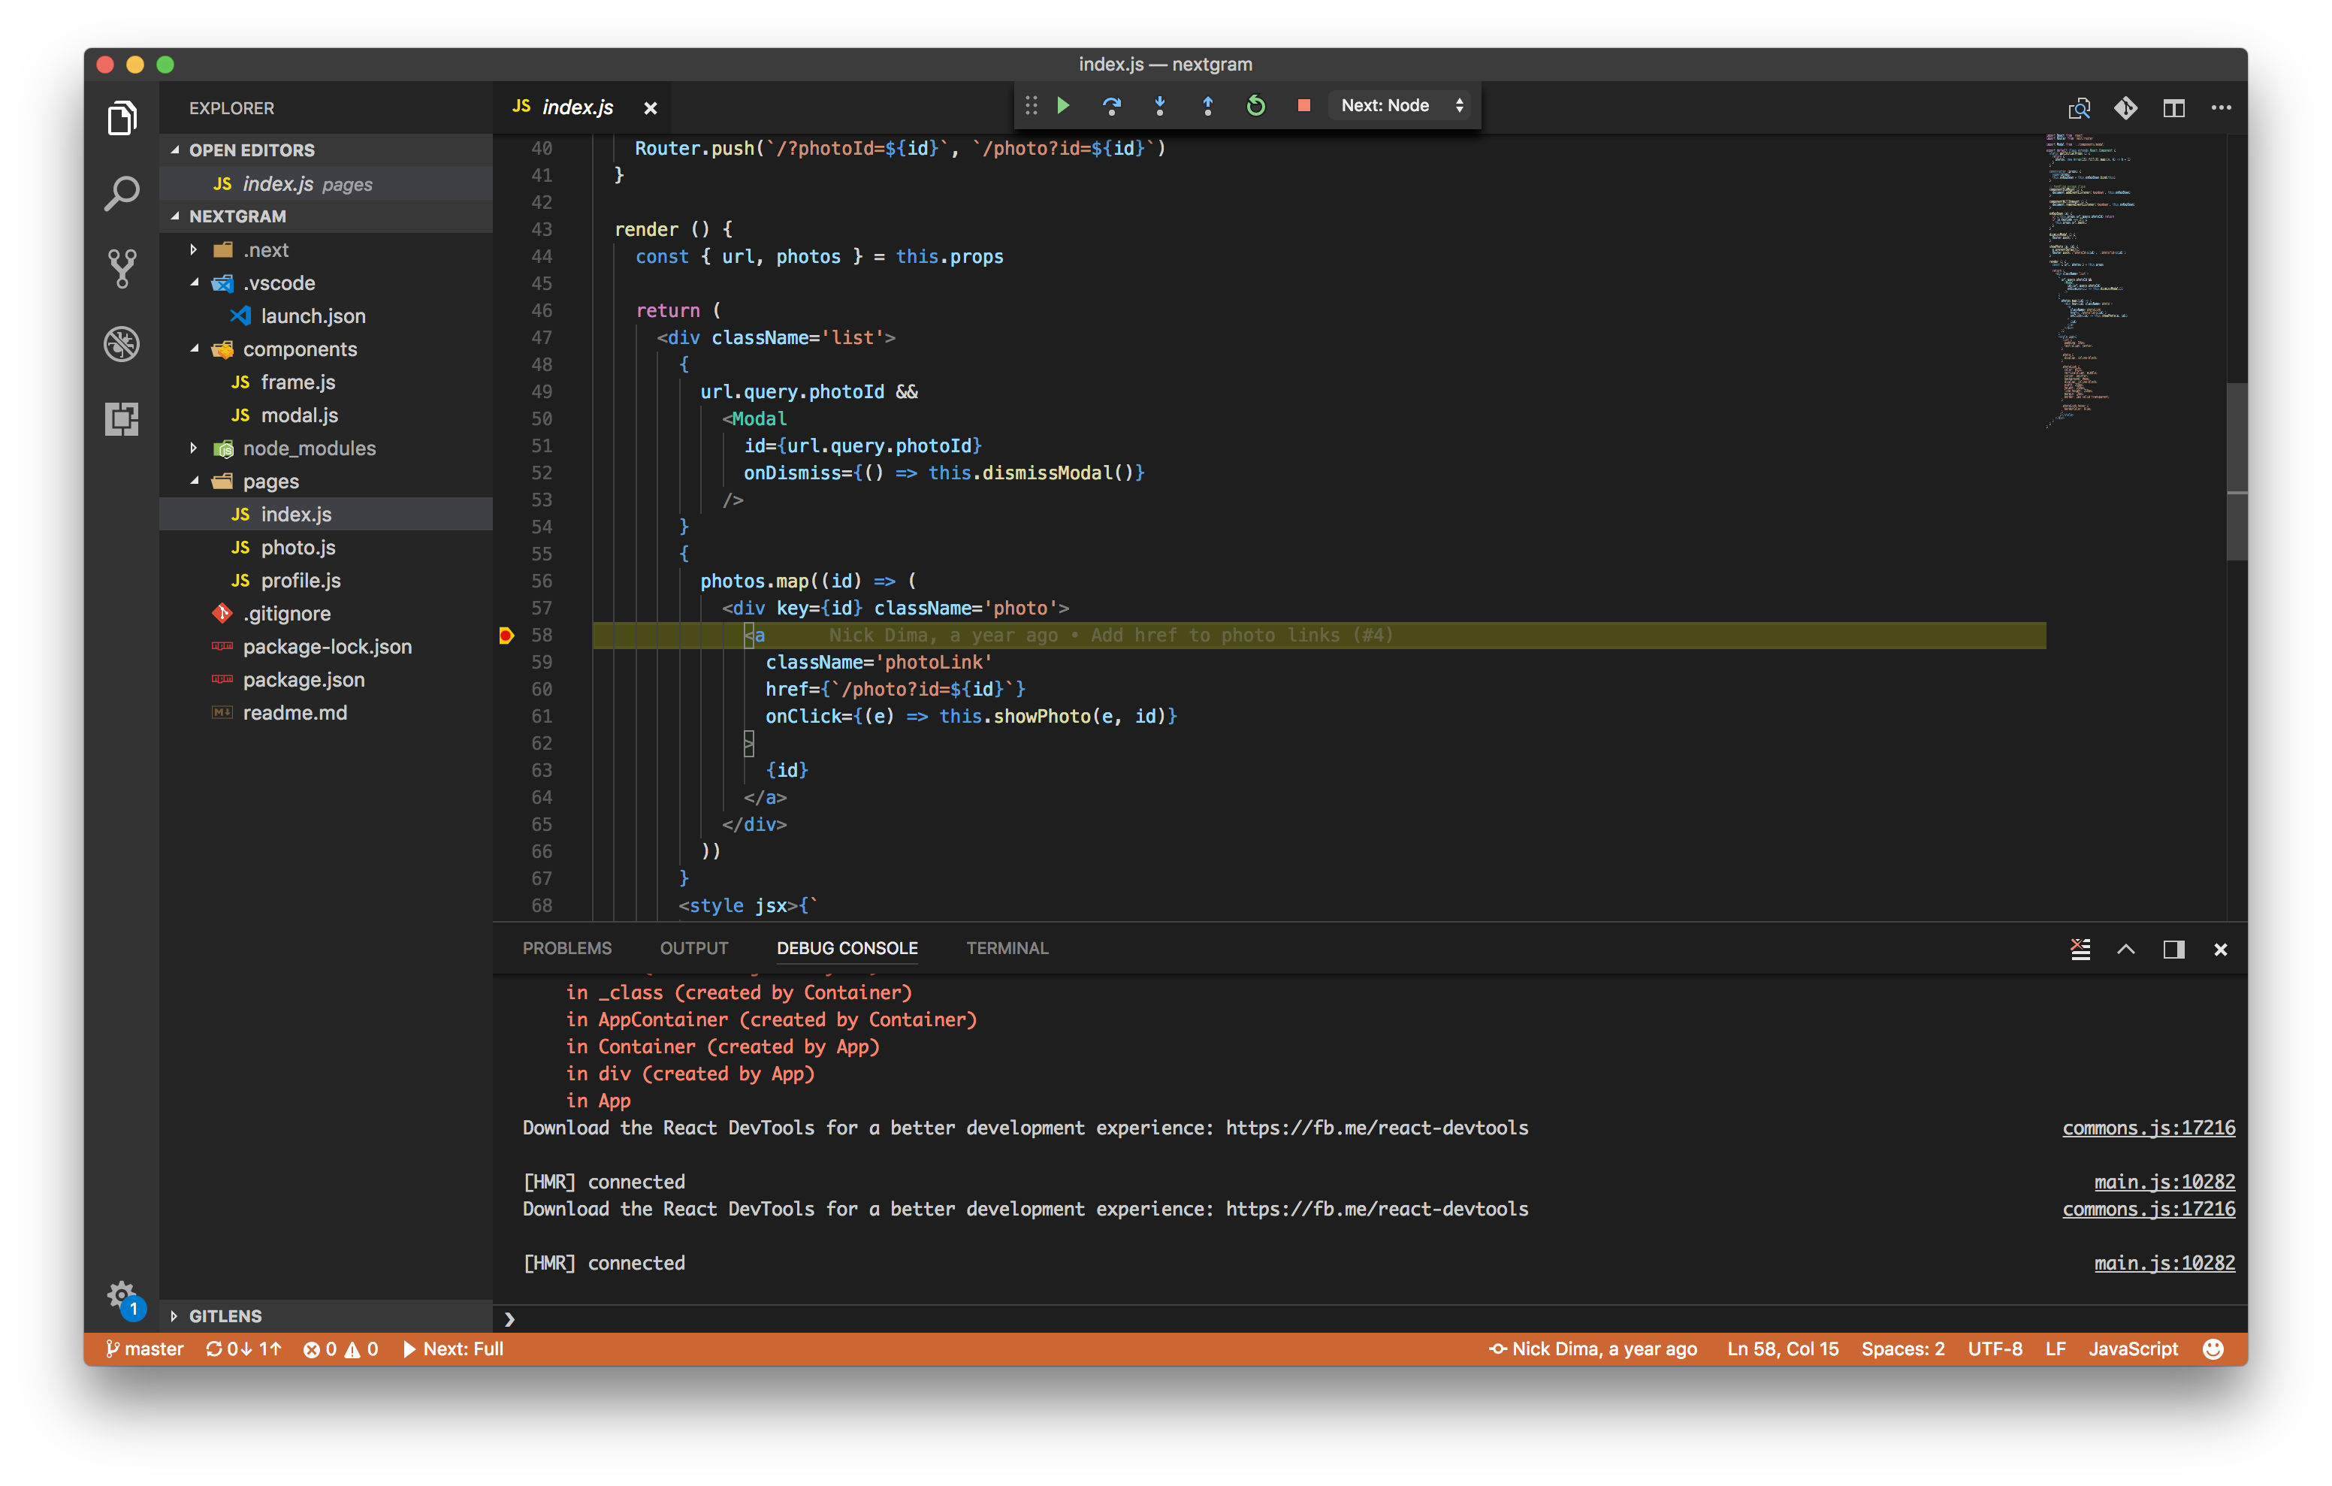Change indentation via Spaces: 2
This screenshot has width=2332, height=1486.
1902,1349
